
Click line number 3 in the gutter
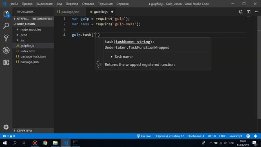point(64,29)
